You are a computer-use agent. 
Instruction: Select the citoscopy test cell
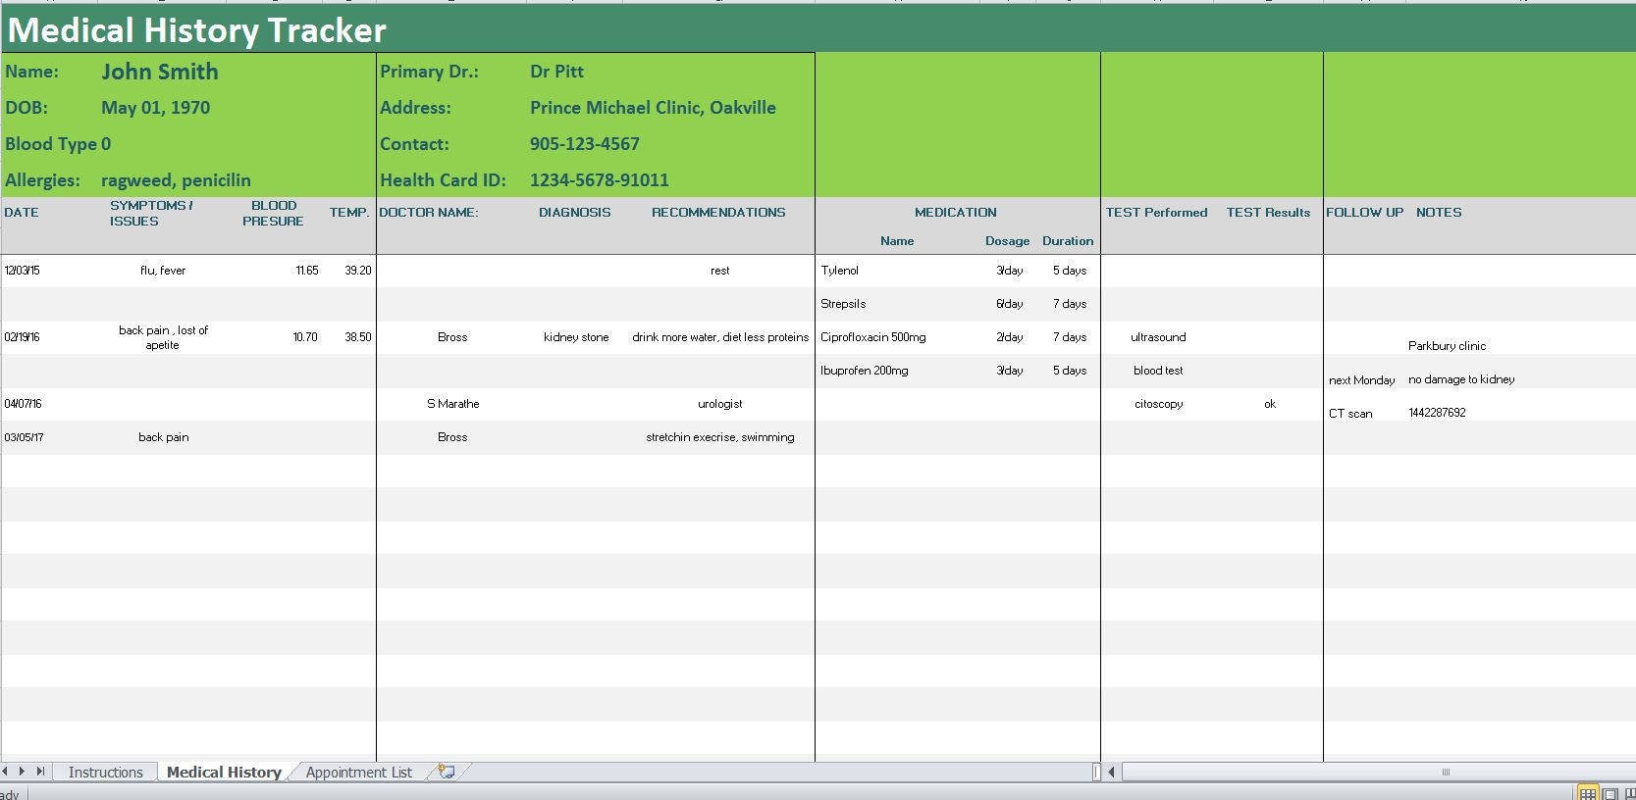[x=1158, y=404]
